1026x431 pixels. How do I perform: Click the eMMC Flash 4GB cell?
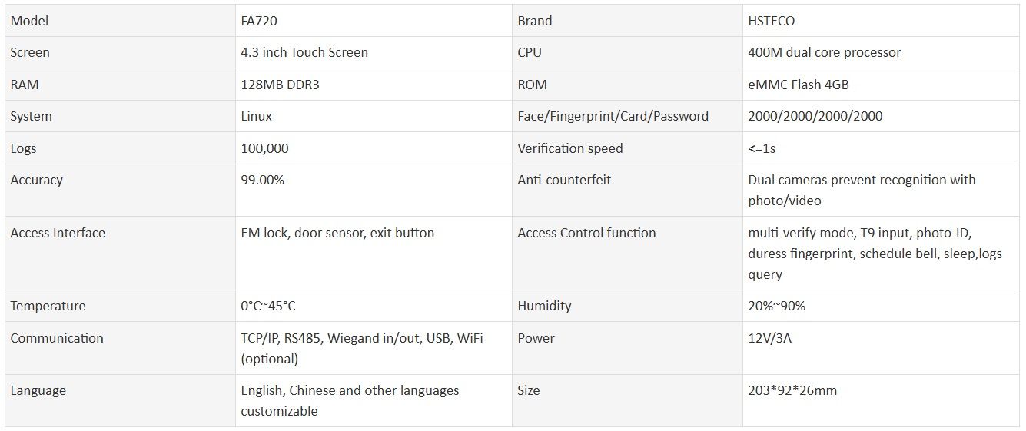(x=798, y=85)
